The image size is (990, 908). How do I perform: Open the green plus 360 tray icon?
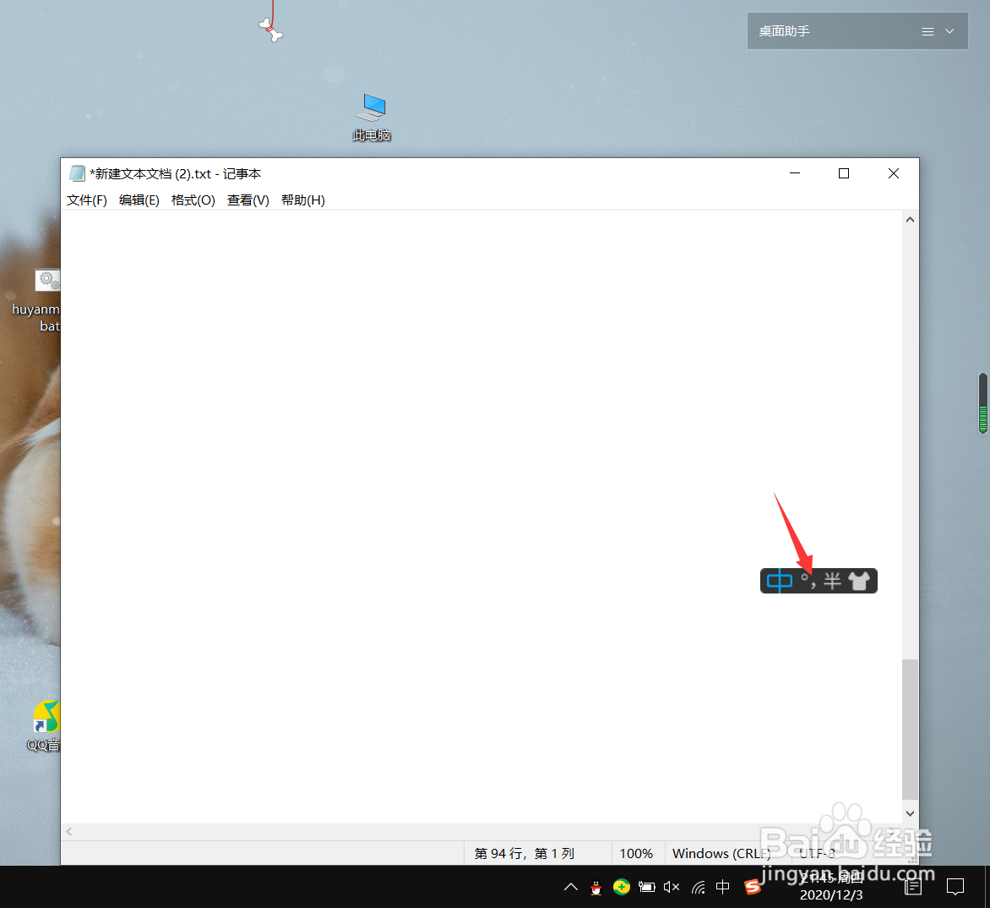coord(621,887)
